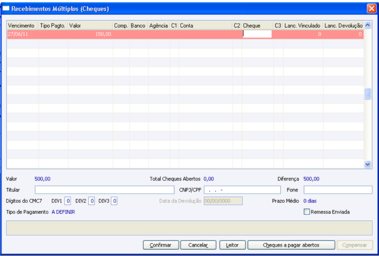This screenshot has width=379, height=256.
Task: Click the Conta column header
Action: [x=205, y=26]
